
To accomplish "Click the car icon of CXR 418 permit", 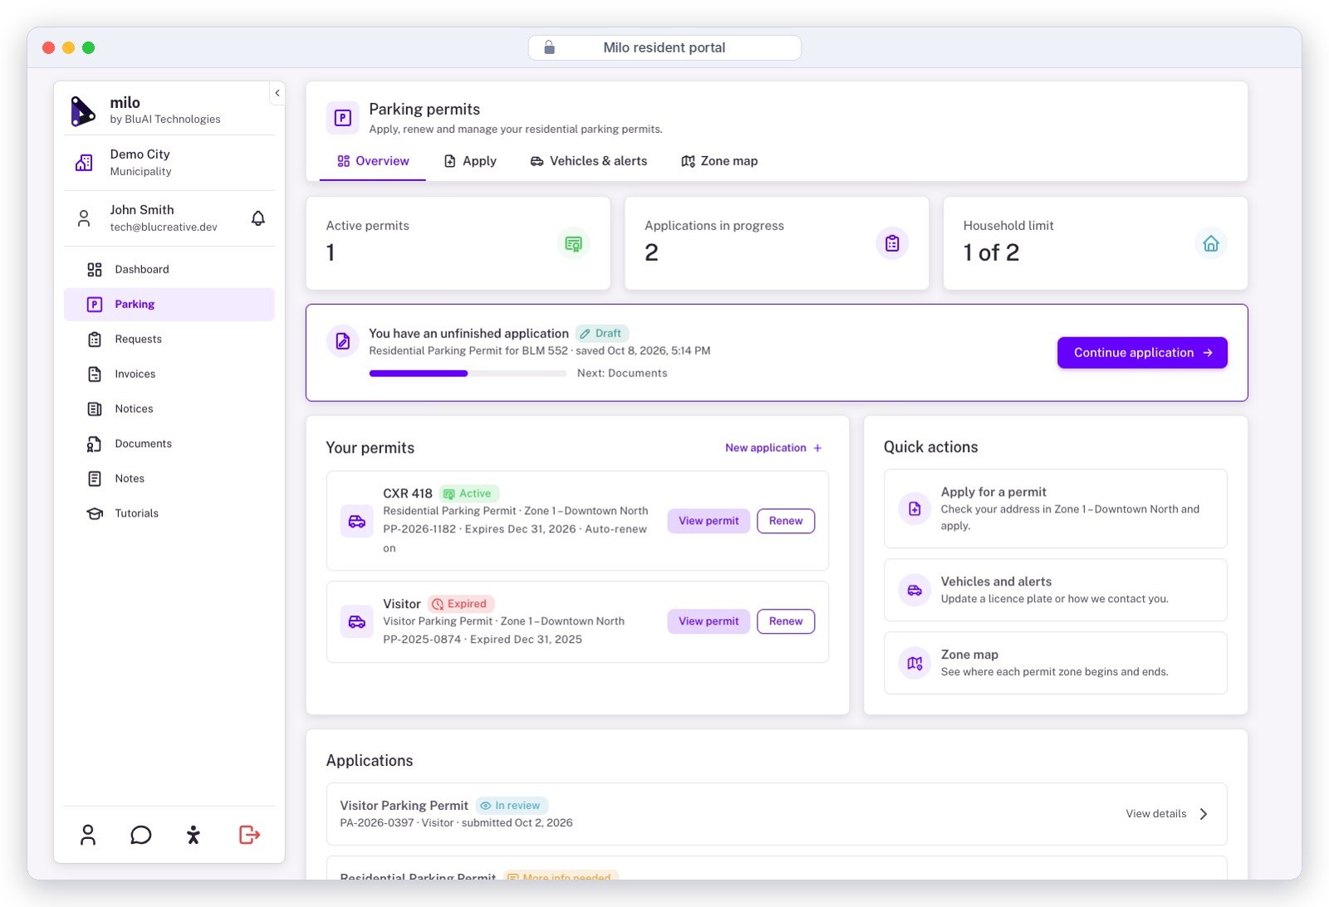I will [357, 522].
